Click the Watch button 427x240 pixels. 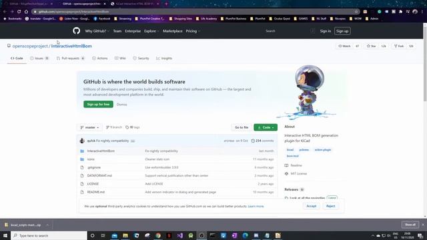[x=344, y=46]
